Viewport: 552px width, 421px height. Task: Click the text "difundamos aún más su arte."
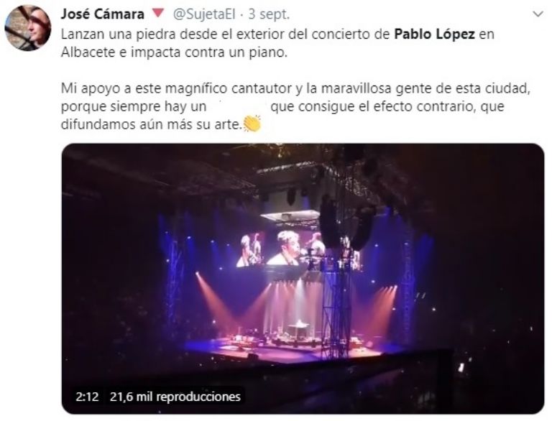click(152, 124)
